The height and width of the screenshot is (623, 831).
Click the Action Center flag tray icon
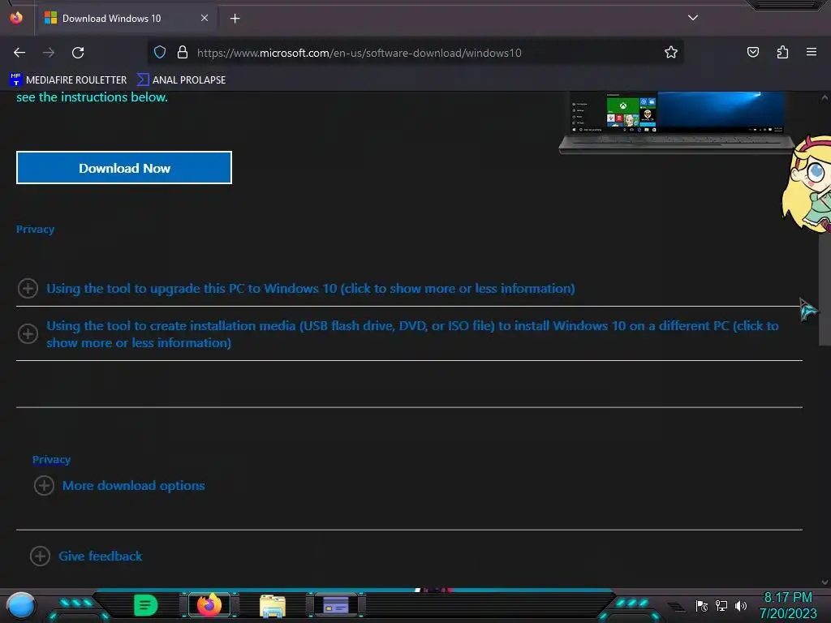click(702, 605)
